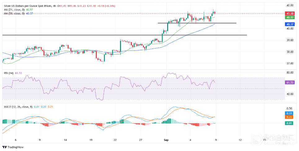The image size is (299, 151).
Task: Click the TradingView logo icon
Action: tap(5, 147)
